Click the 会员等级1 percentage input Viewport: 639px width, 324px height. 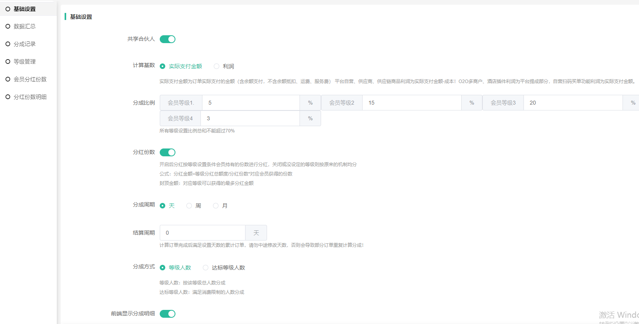coord(251,103)
